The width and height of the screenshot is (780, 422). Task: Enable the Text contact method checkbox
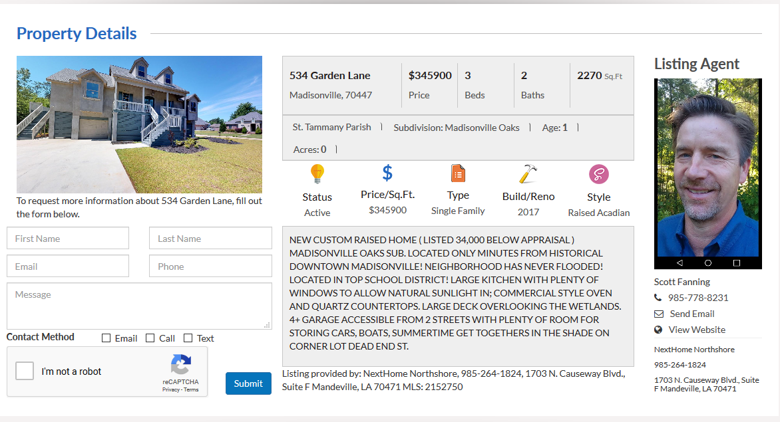[x=188, y=338]
